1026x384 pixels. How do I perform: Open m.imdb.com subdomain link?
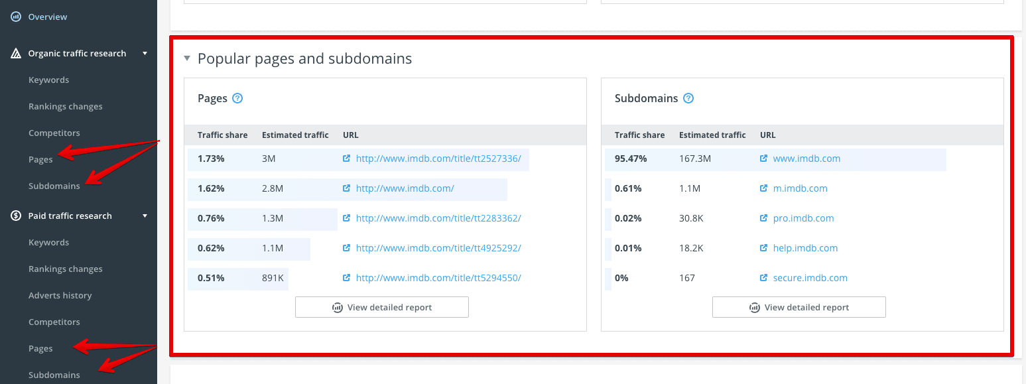800,188
